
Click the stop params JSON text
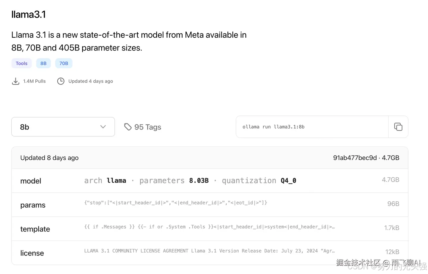pos(176,203)
